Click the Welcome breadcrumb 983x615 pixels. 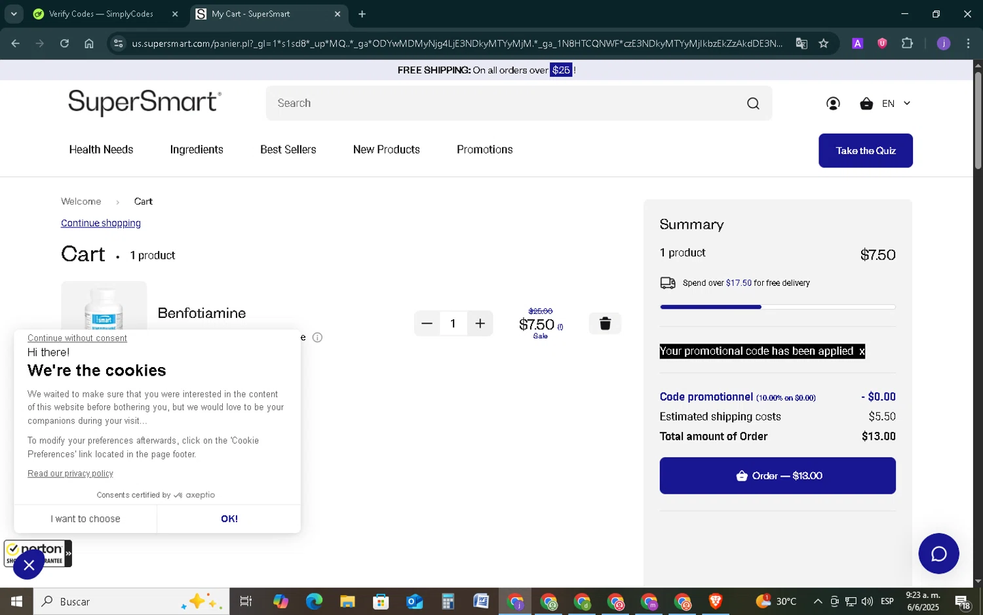81,202
